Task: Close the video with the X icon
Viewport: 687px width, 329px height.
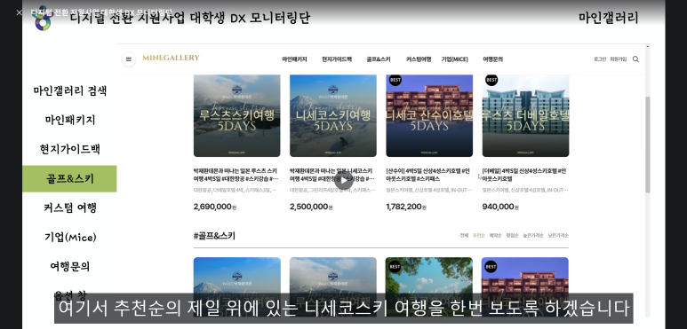Action: click(19, 12)
